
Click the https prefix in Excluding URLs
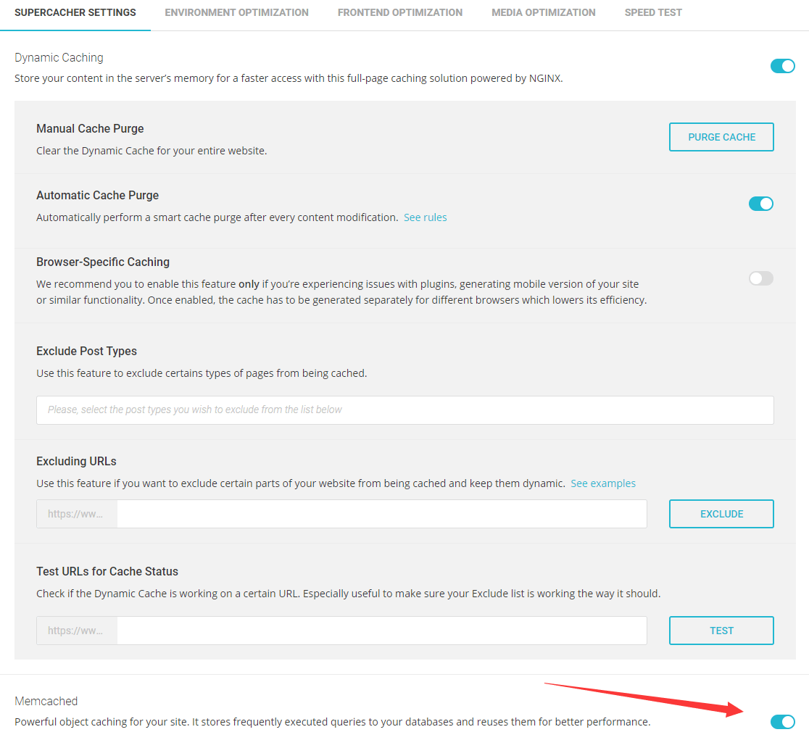click(75, 514)
